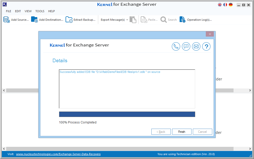The width and height of the screenshot is (254, 159).
Task: Click the Add Destination... label
Action: pos(51,20)
